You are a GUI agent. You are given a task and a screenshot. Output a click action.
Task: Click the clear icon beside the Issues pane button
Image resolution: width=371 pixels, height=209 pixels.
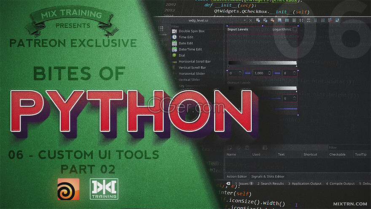pyautogui.click(x=229, y=183)
